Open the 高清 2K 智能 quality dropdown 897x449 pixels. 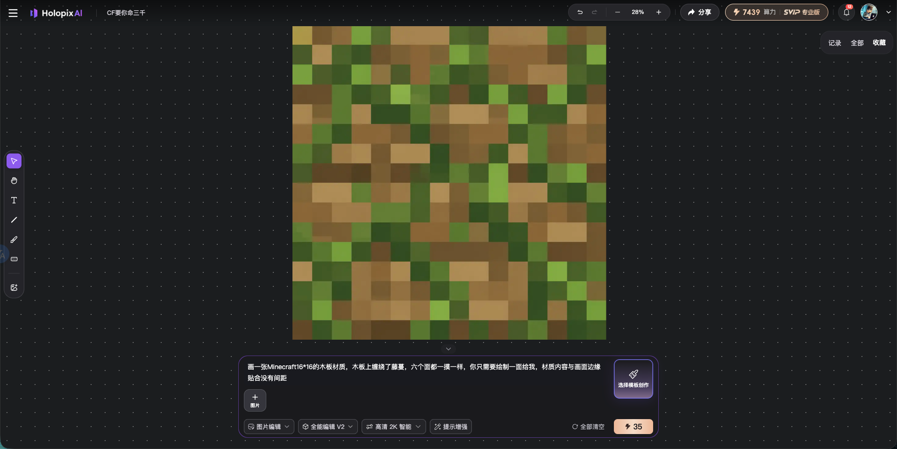pos(393,427)
